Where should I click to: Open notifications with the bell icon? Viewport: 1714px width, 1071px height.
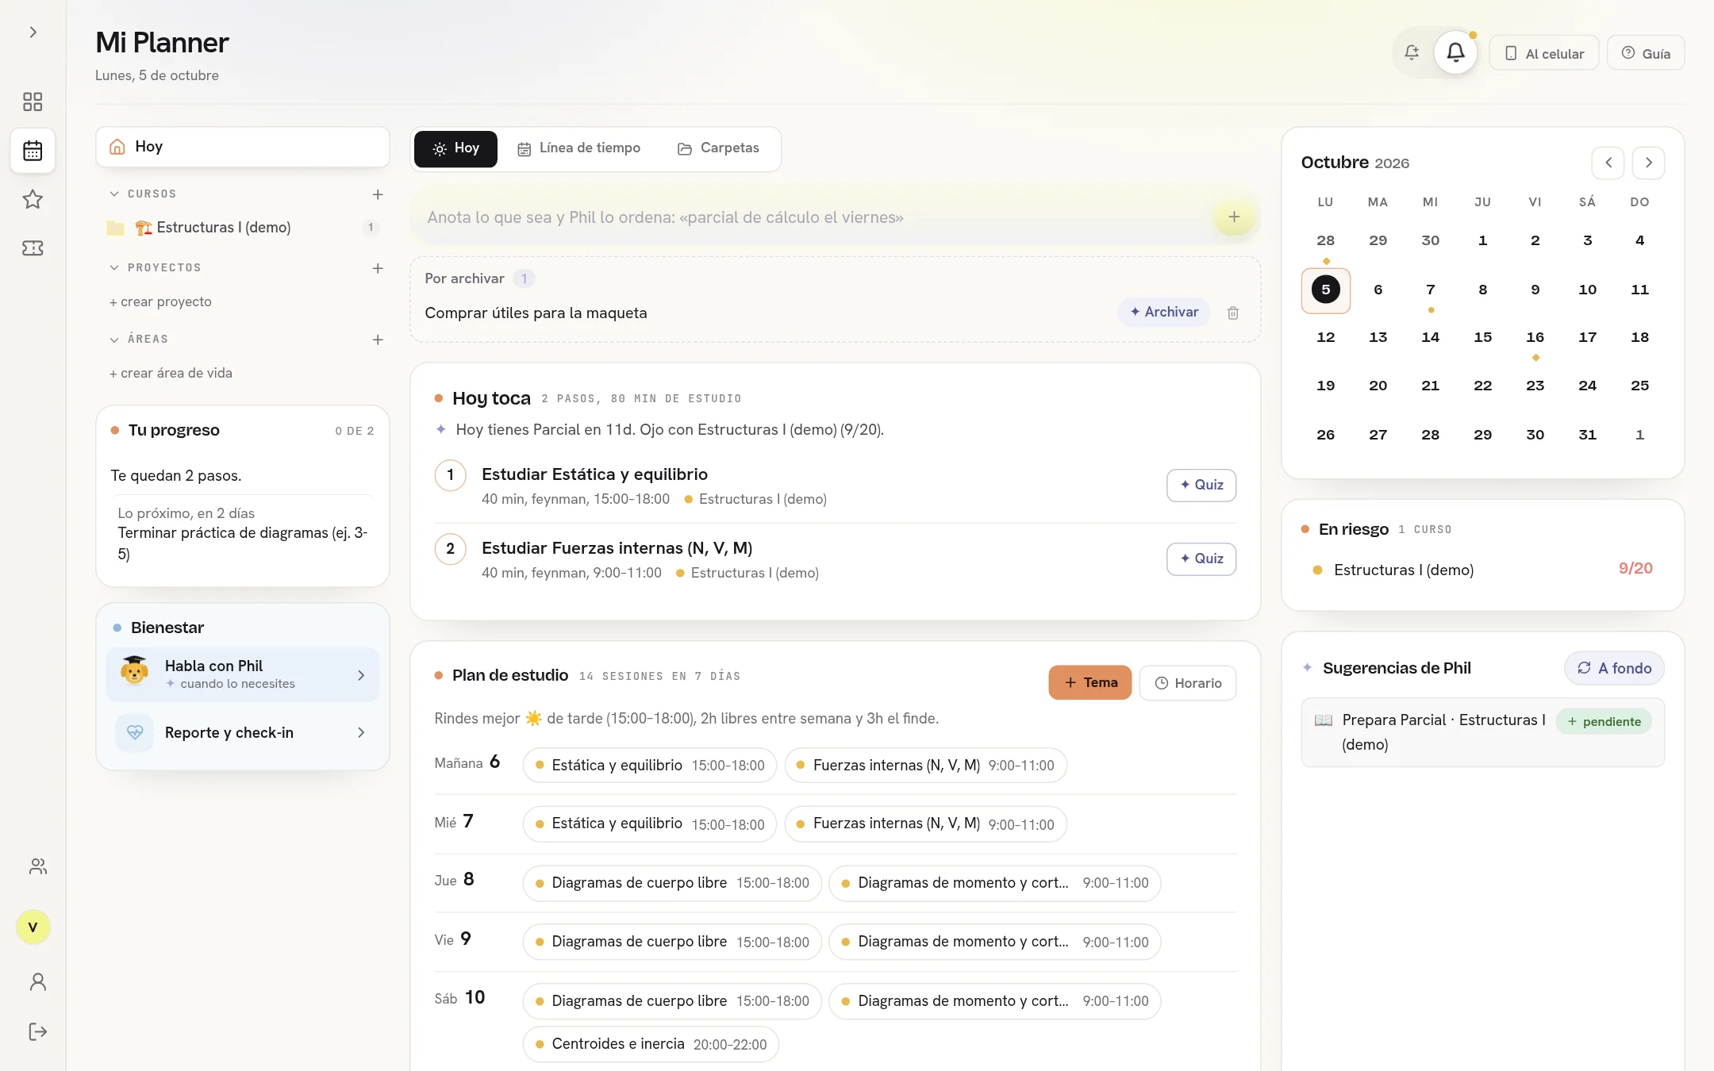[1455, 53]
